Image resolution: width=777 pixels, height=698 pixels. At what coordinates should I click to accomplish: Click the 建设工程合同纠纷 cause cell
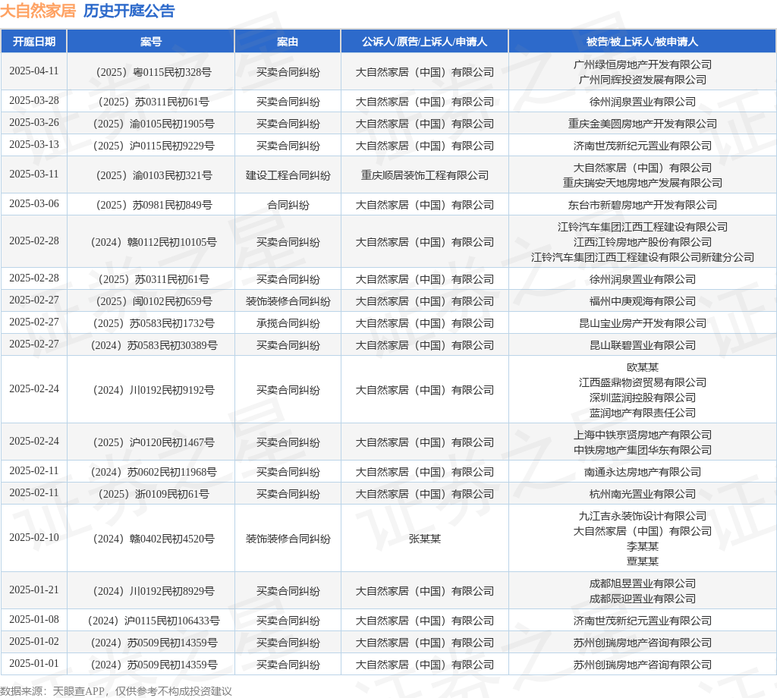click(x=288, y=175)
